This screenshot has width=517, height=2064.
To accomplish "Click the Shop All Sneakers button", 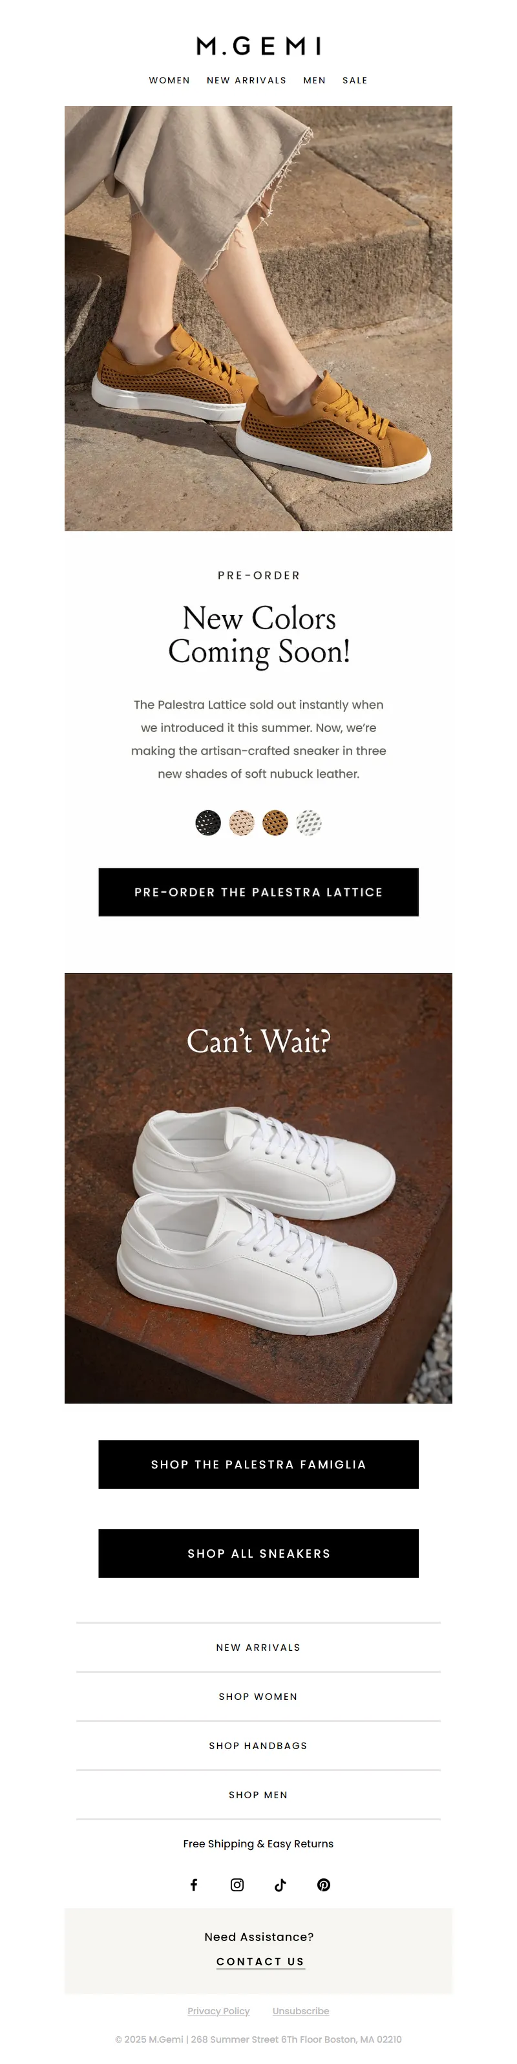I will (258, 1553).
